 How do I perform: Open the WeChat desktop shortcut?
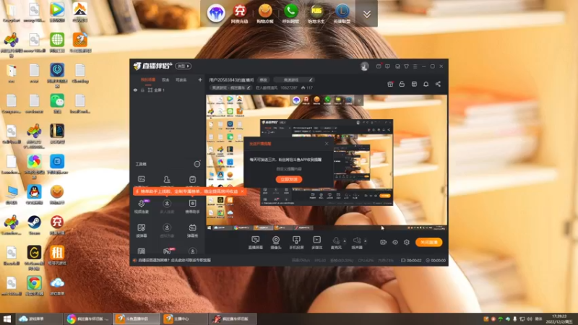[57, 103]
